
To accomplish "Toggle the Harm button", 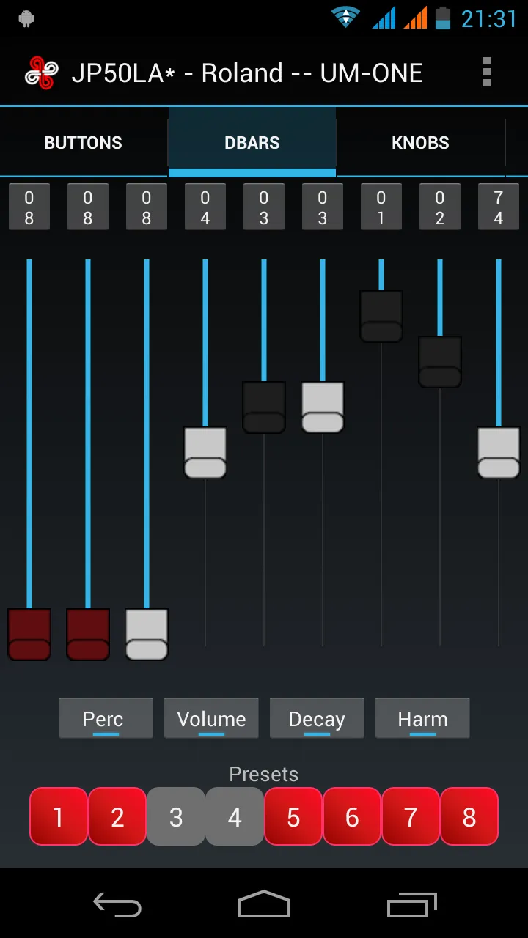I will tap(422, 718).
